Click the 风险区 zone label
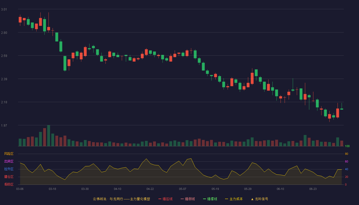The height and width of the screenshot is (205, 359). (x=9, y=154)
